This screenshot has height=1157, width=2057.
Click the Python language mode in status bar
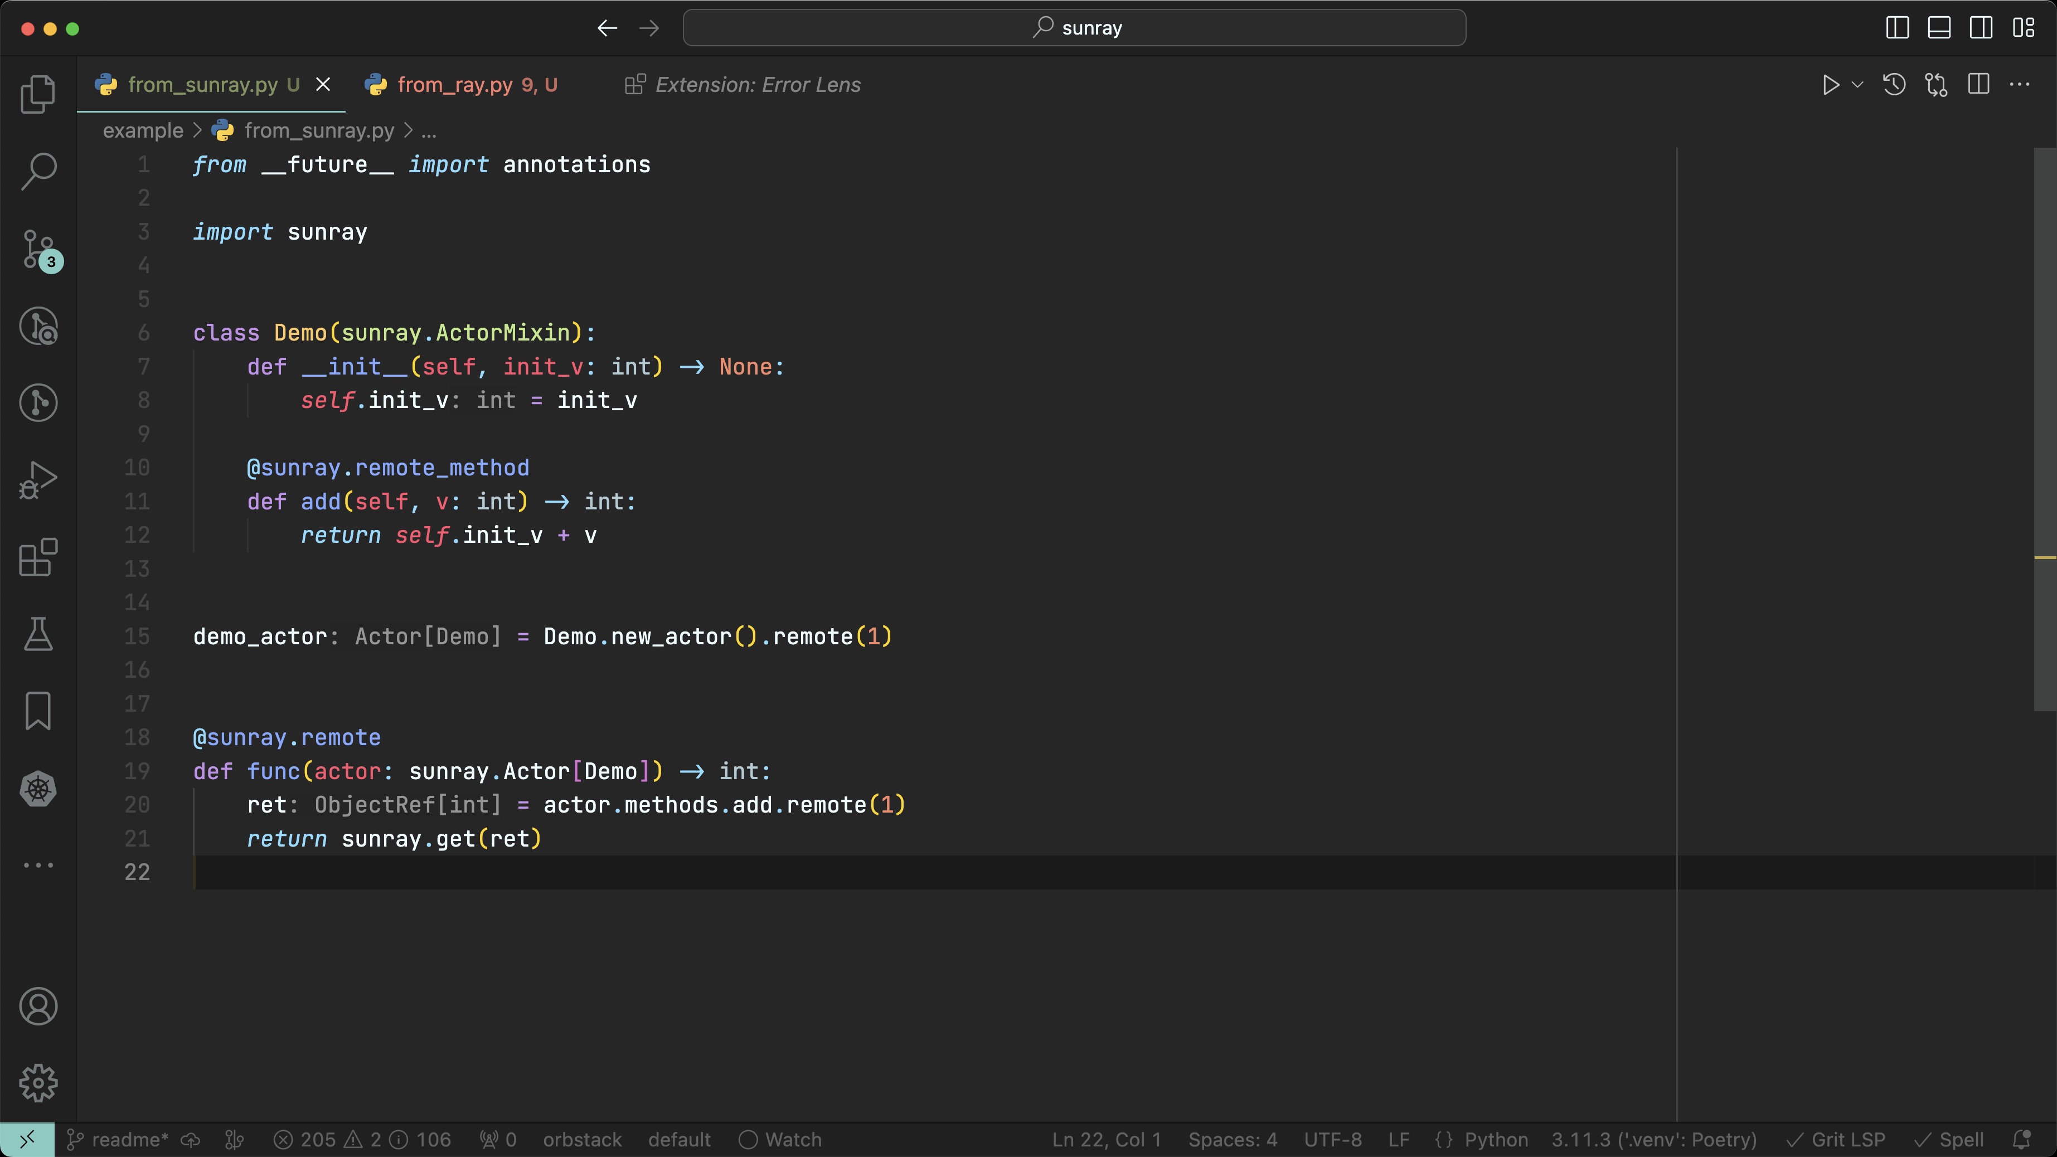[x=1496, y=1139]
